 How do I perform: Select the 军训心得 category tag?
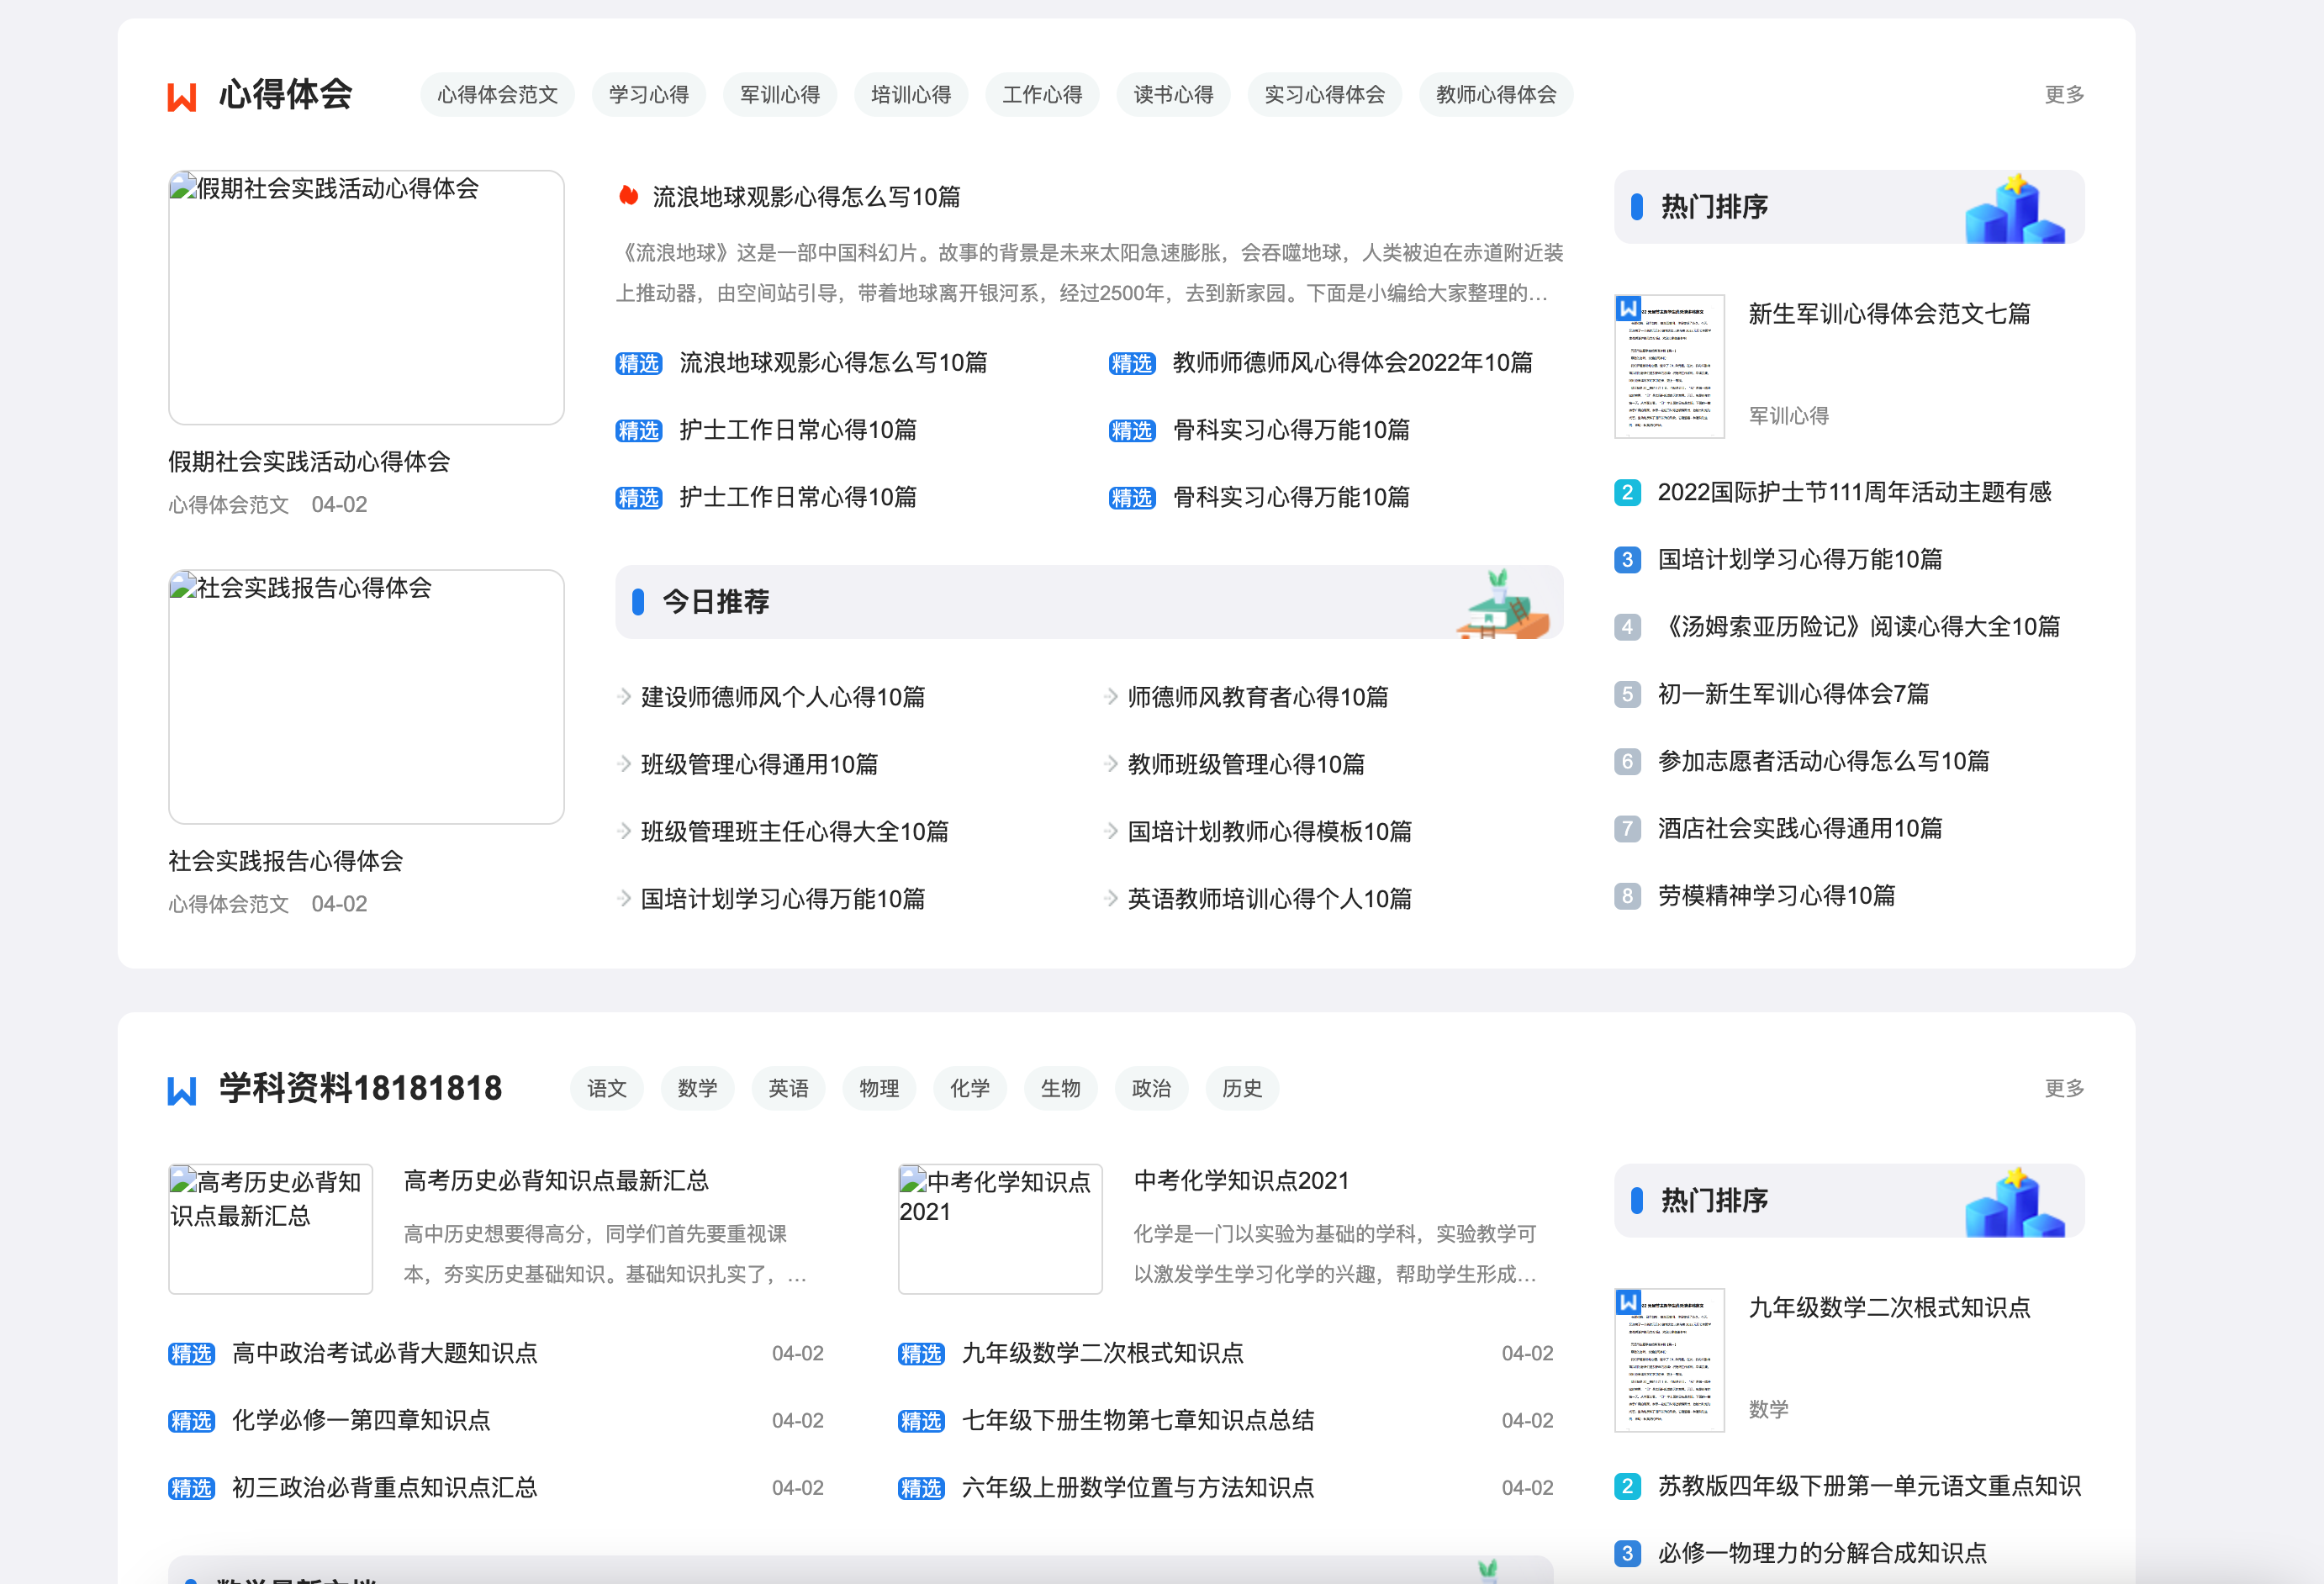click(780, 95)
